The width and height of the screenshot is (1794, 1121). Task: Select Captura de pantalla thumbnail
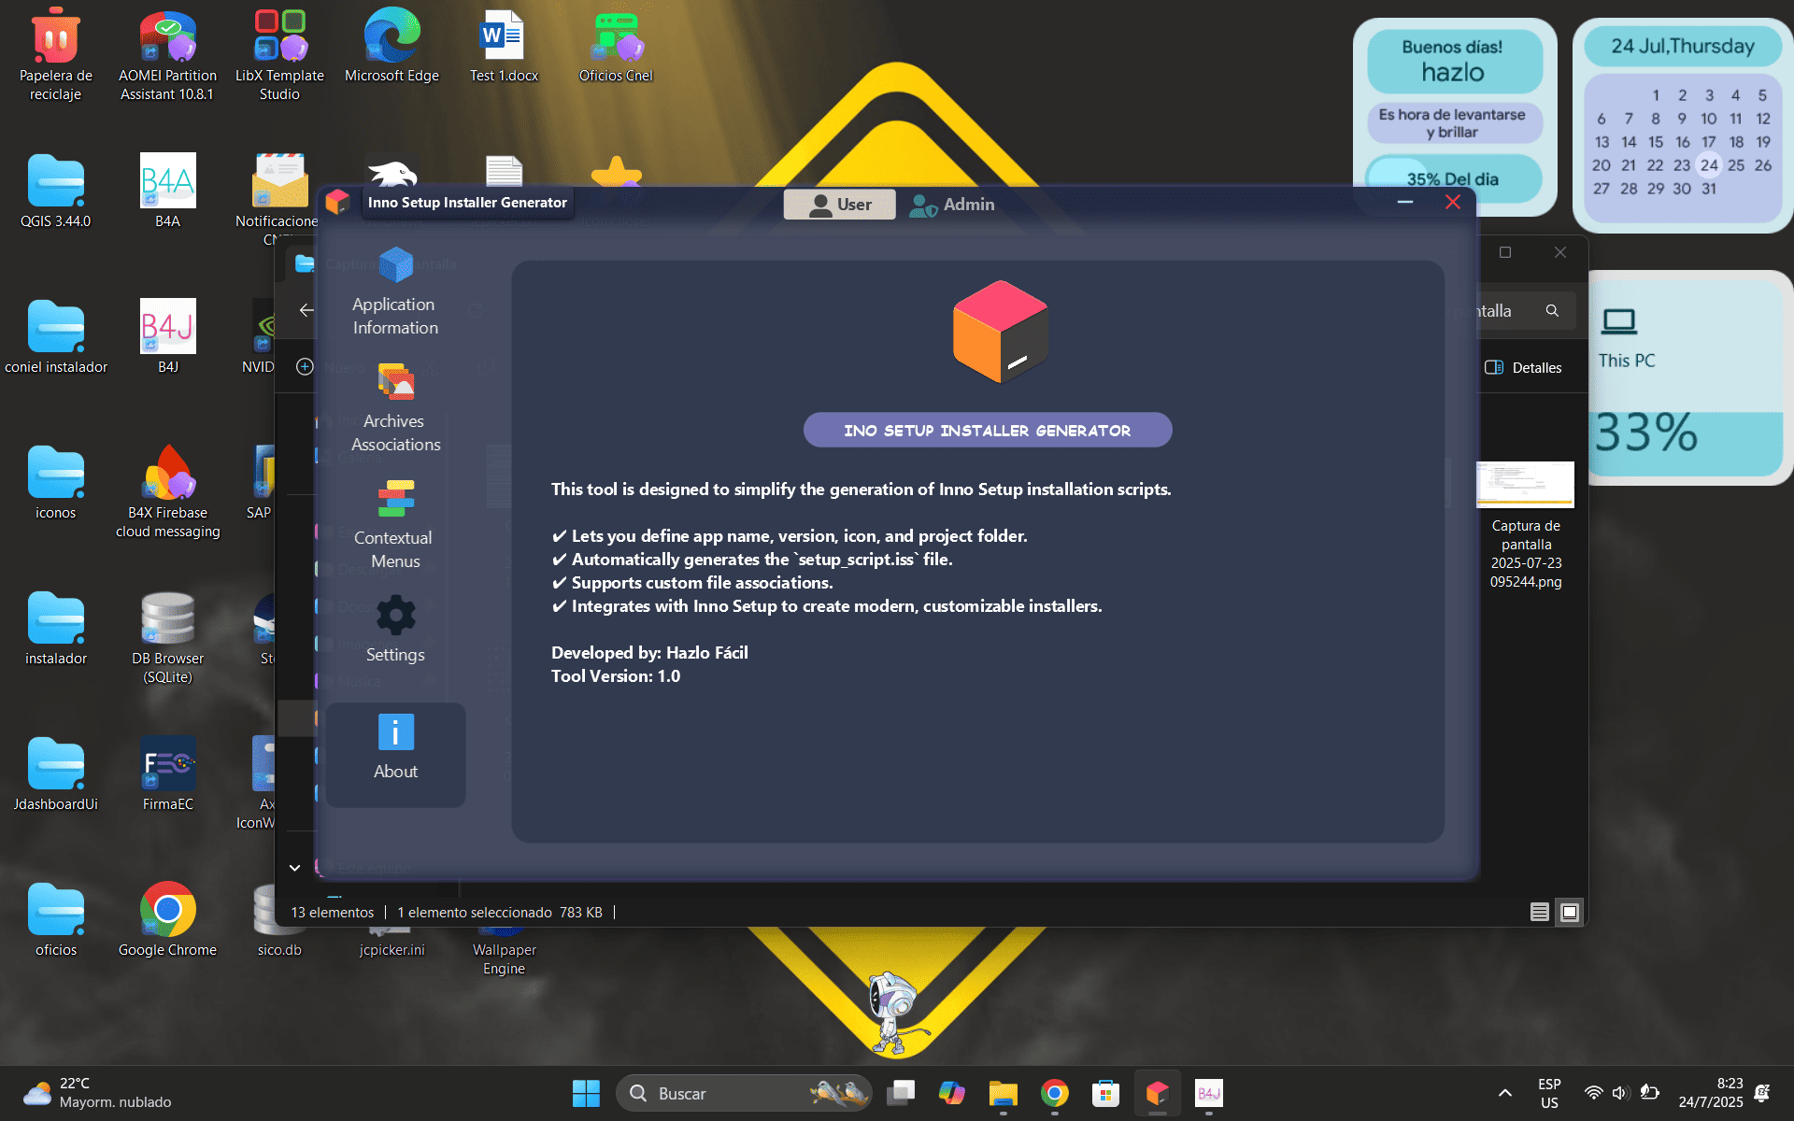coord(1525,485)
